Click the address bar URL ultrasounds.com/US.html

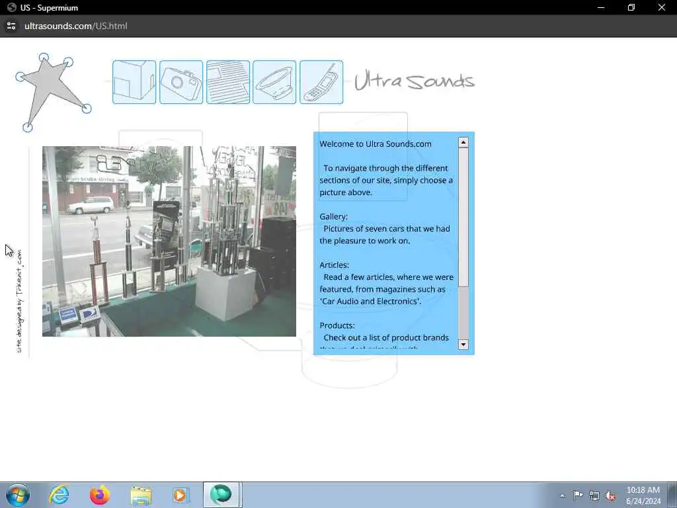pyautogui.click(x=76, y=26)
